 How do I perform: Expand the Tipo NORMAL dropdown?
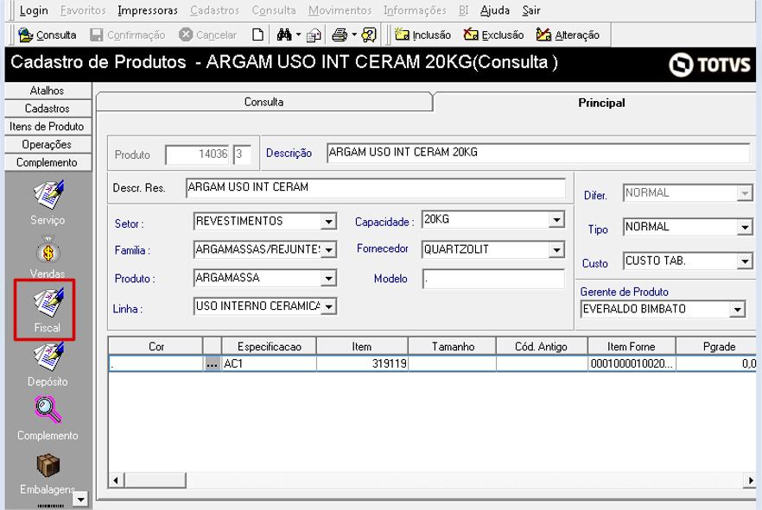745,227
